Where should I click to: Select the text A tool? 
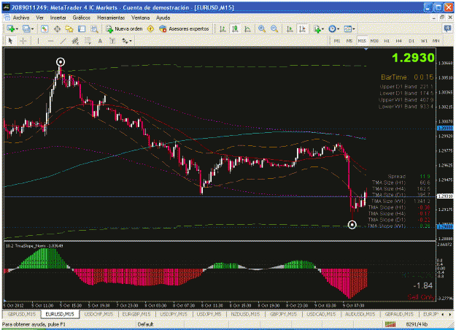click(x=100, y=41)
